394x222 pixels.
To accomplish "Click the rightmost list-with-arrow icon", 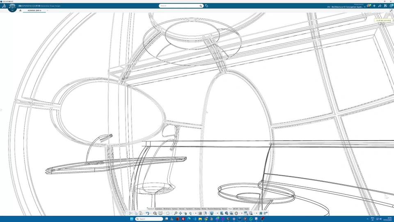I will [x=266, y=213].
